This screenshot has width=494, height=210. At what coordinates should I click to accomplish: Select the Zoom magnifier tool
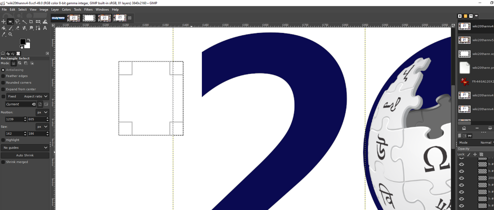11,34
